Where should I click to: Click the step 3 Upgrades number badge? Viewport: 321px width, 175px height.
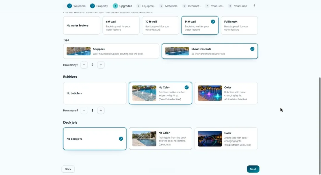(115, 6)
